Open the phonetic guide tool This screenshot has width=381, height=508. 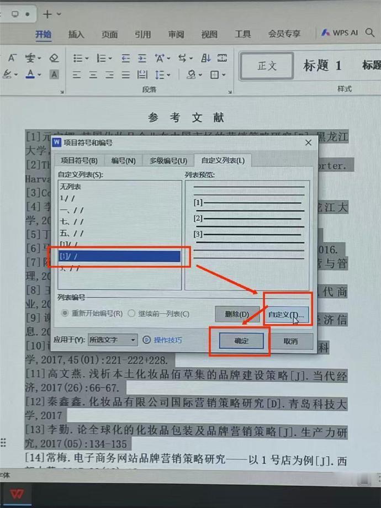coord(30,58)
